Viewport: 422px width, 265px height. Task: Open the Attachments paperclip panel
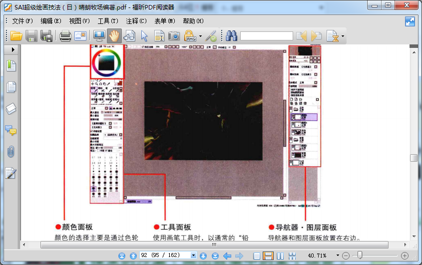click(x=11, y=152)
